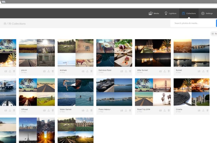Screen dimensions: 217x143
Task: Share the Offroad collection
Action: (44, 110)
